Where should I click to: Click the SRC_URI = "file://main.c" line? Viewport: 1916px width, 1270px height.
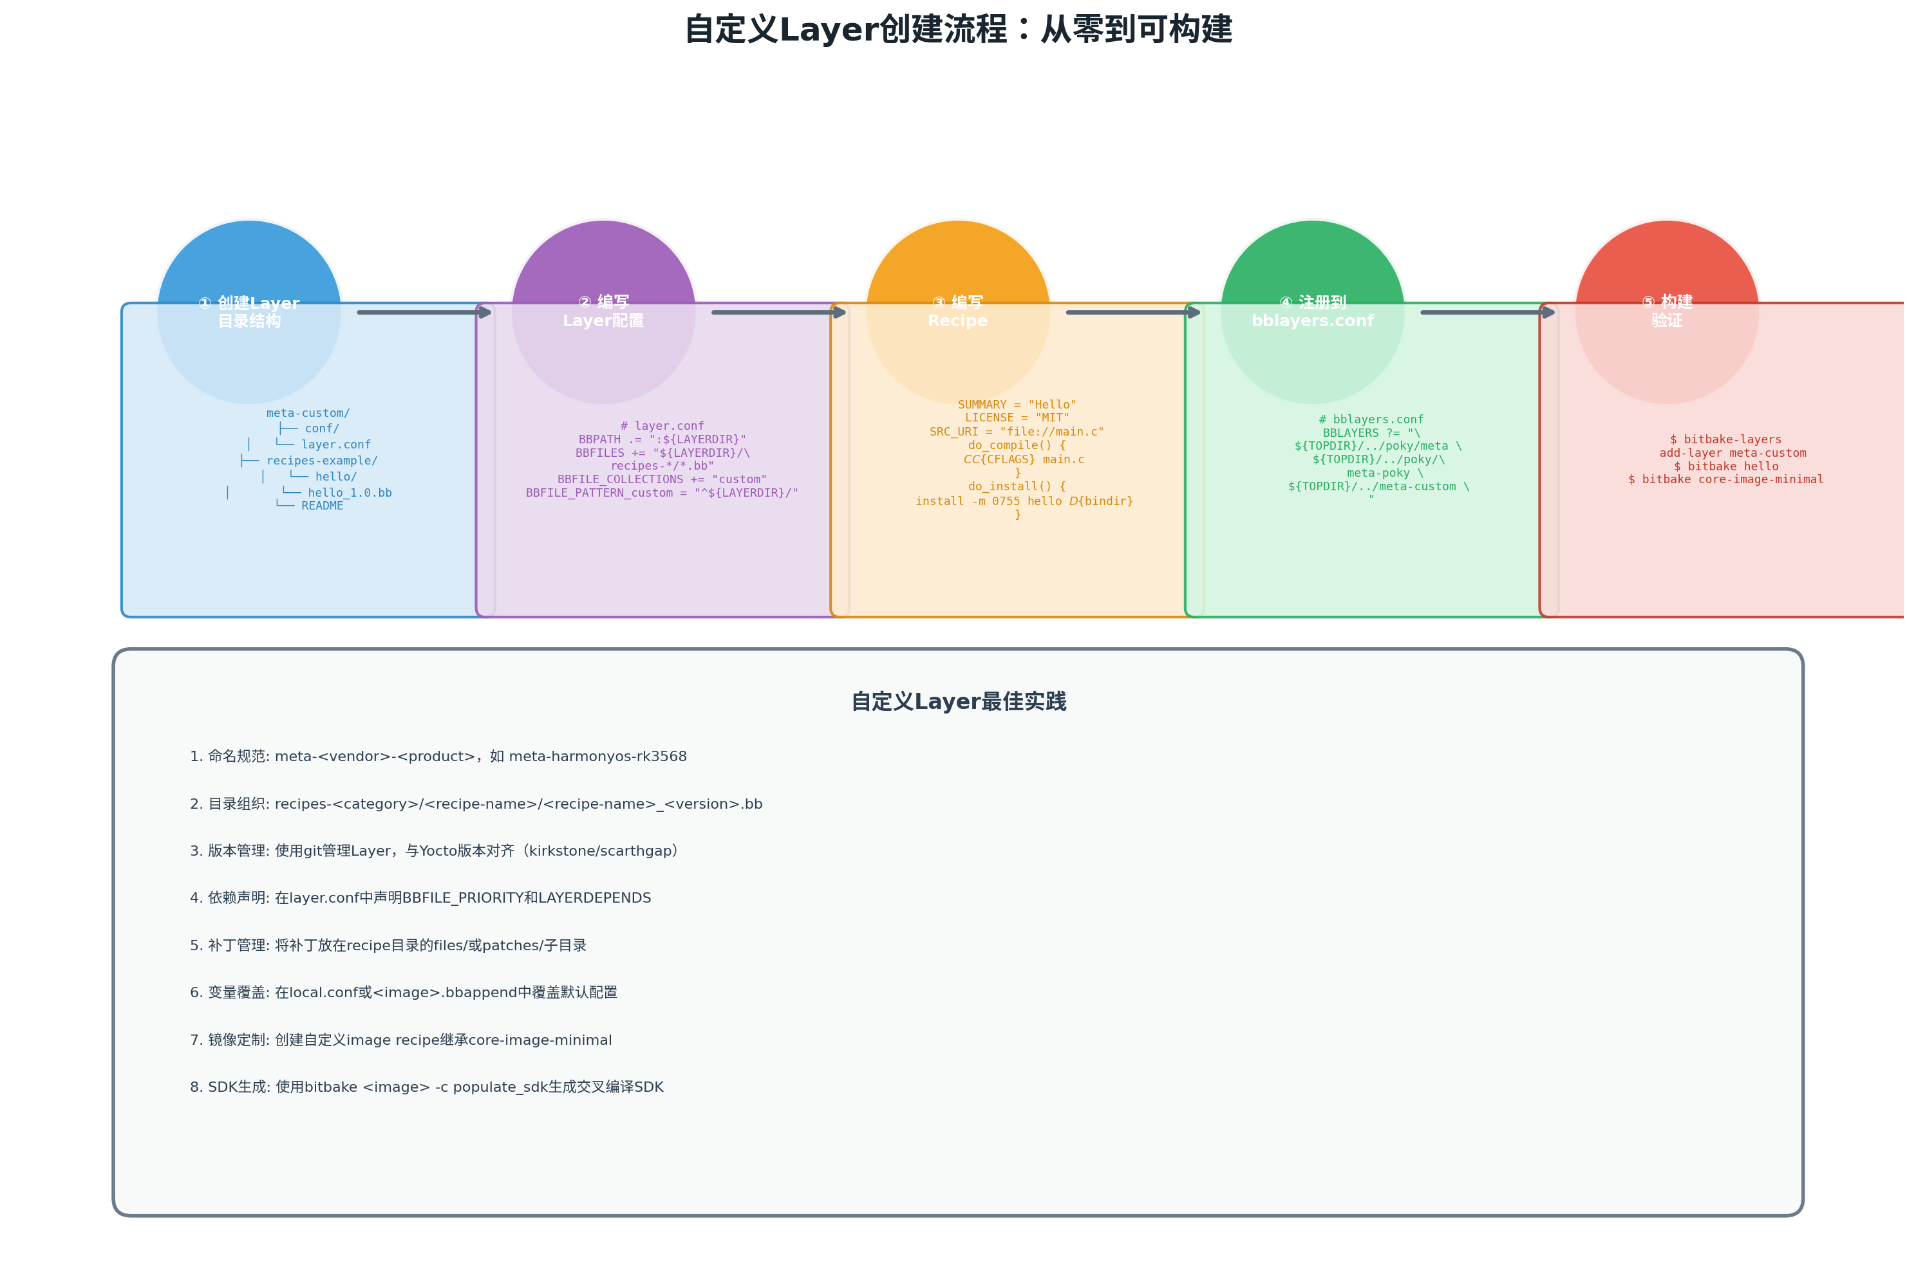click(x=1017, y=432)
